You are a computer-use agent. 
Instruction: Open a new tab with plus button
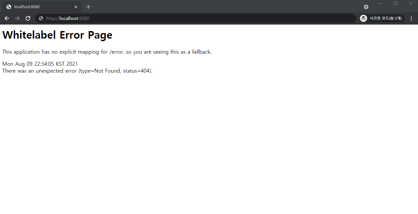point(88,7)
